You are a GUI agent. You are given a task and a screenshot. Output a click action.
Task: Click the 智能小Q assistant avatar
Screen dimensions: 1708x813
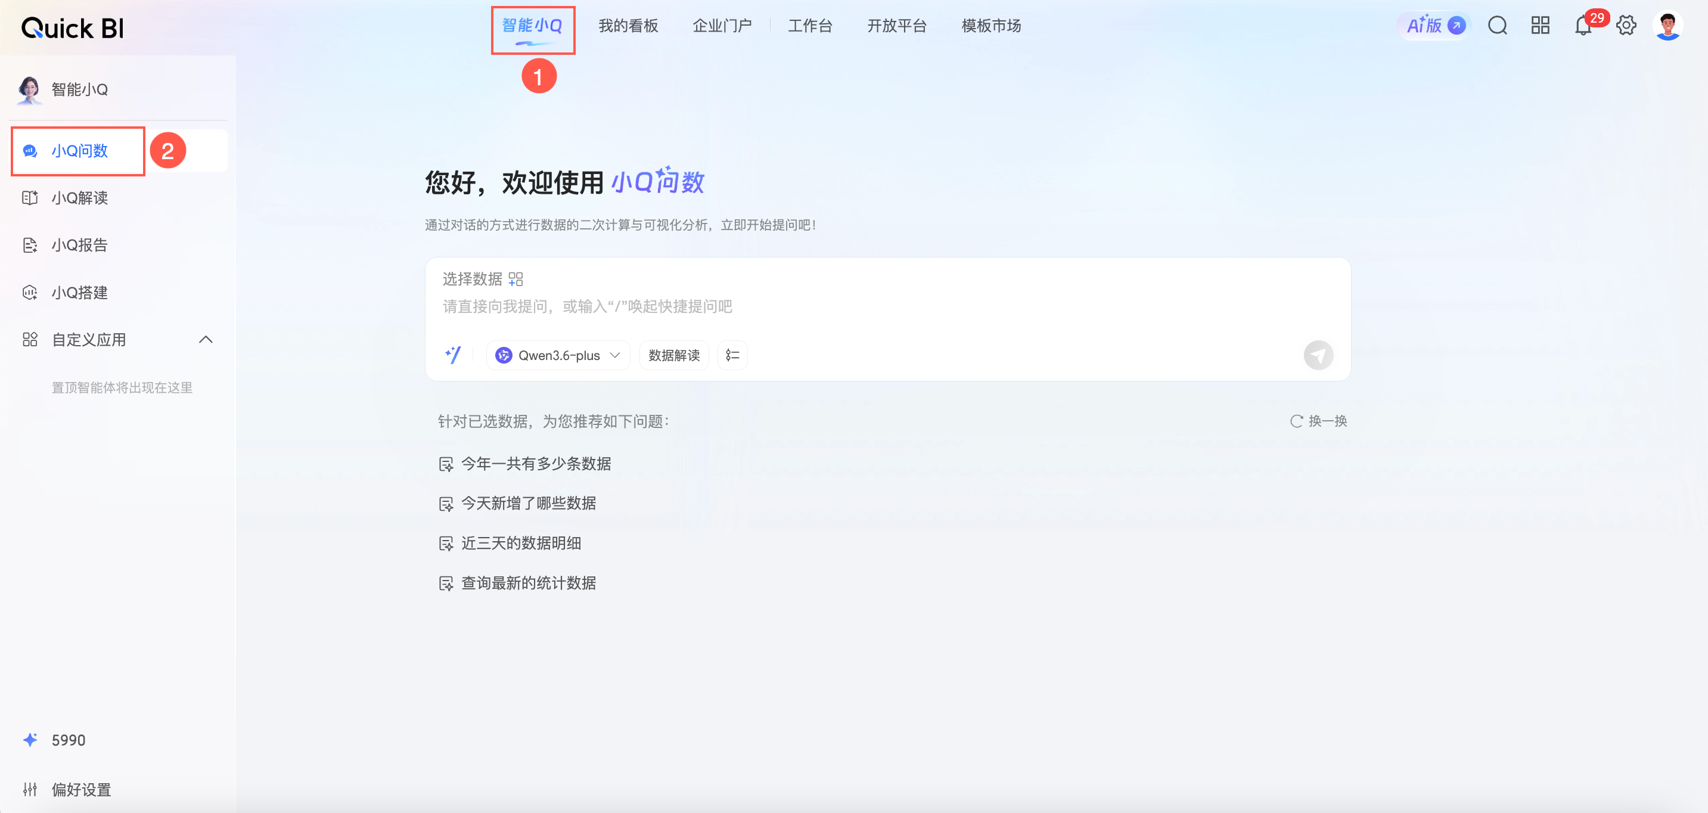pyautogui.click(x=30, y=89)
